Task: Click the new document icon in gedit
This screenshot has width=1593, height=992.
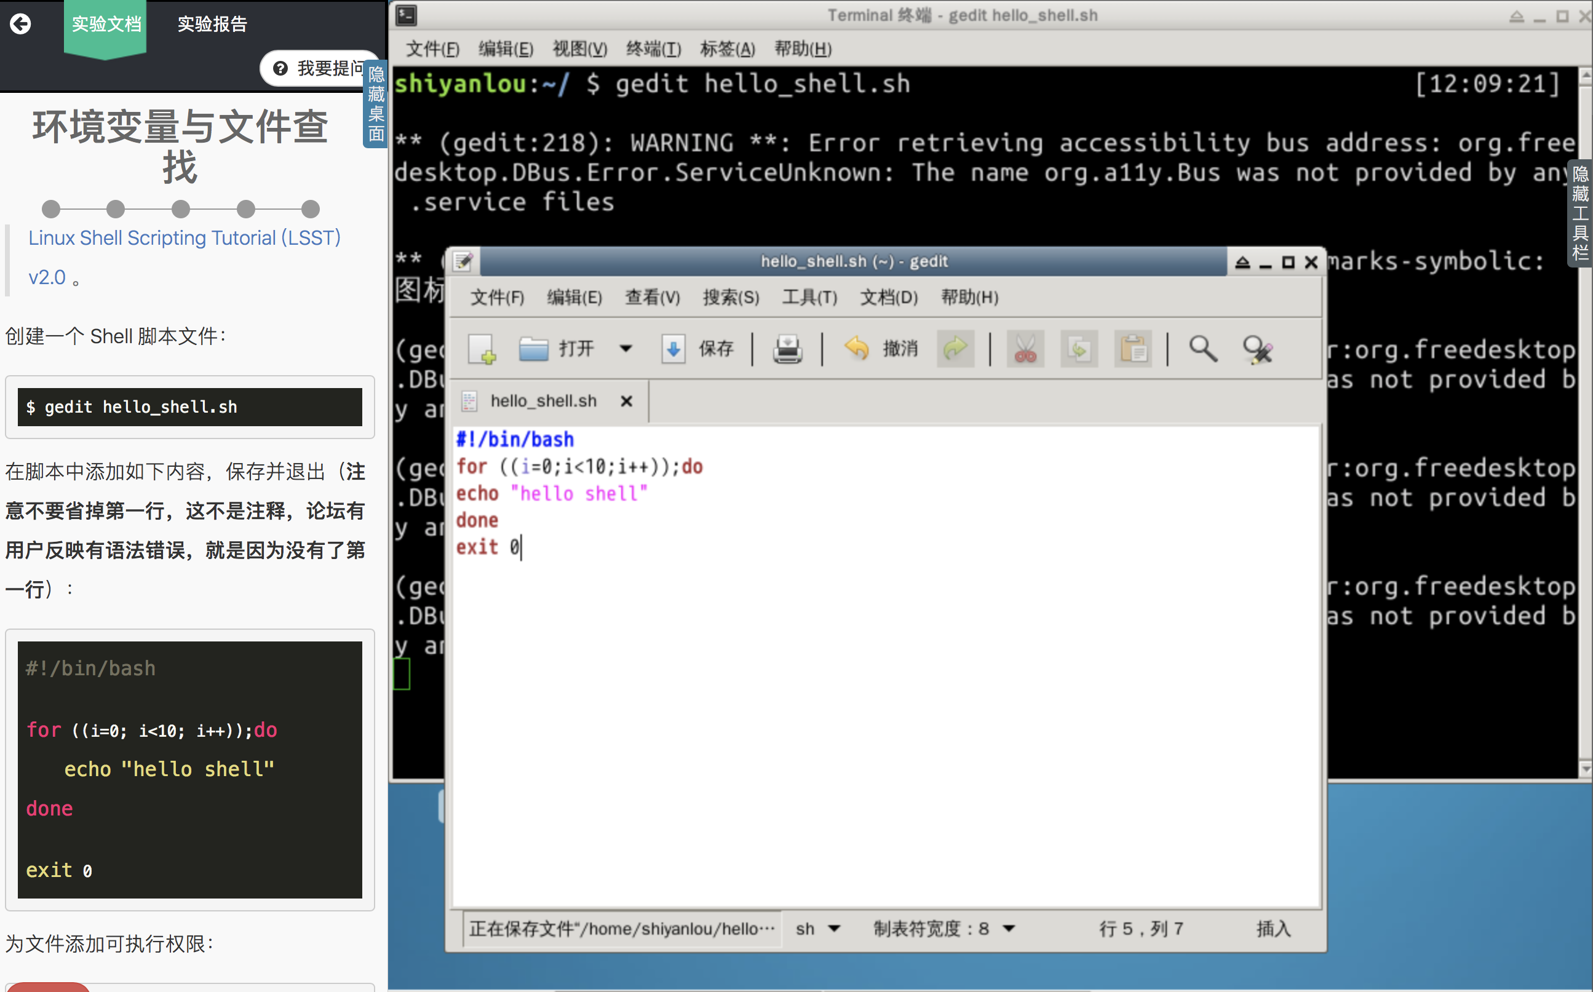Action: click(x=482, y=348)
